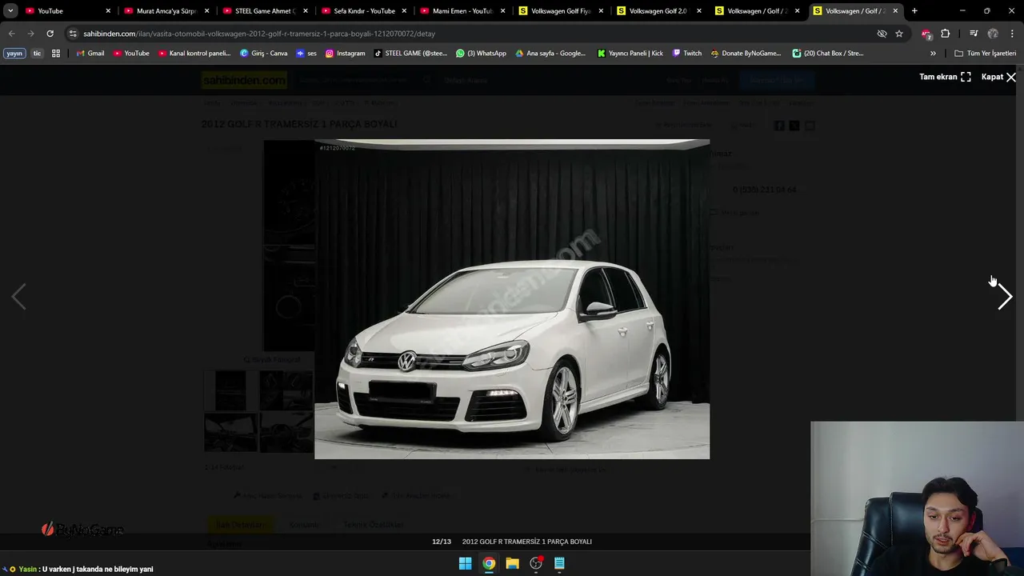Close the active Volkswagen / Golf tab

[895, 11]
